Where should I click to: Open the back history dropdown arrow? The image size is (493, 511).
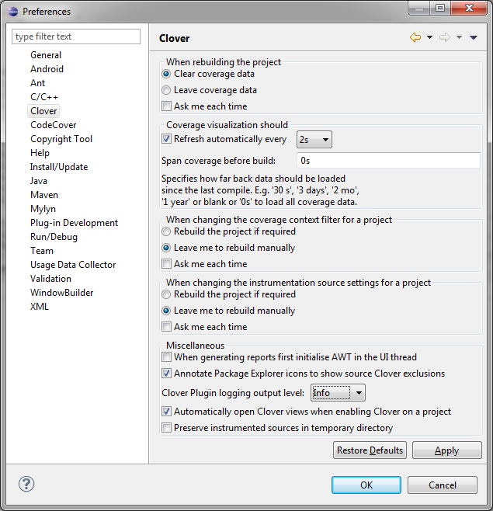[429, 37]
